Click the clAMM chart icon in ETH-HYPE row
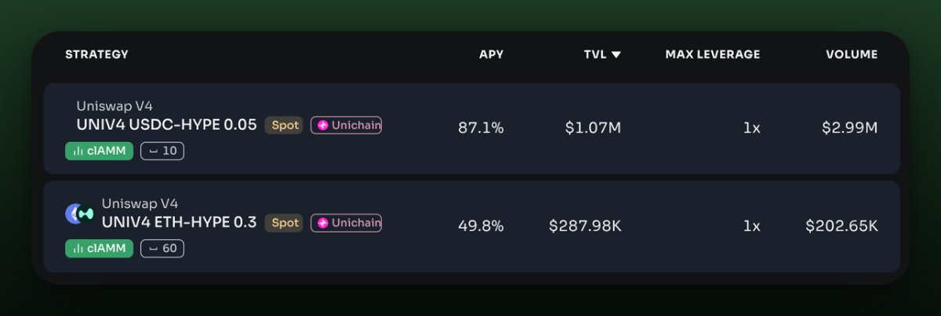 pos(78,249)
